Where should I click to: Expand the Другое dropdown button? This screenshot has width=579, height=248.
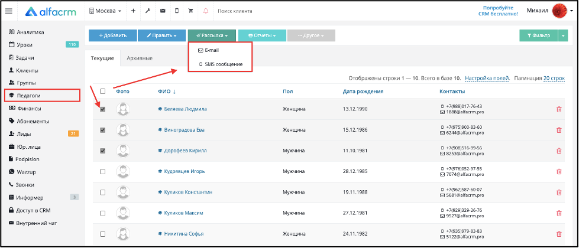(311, 36)
